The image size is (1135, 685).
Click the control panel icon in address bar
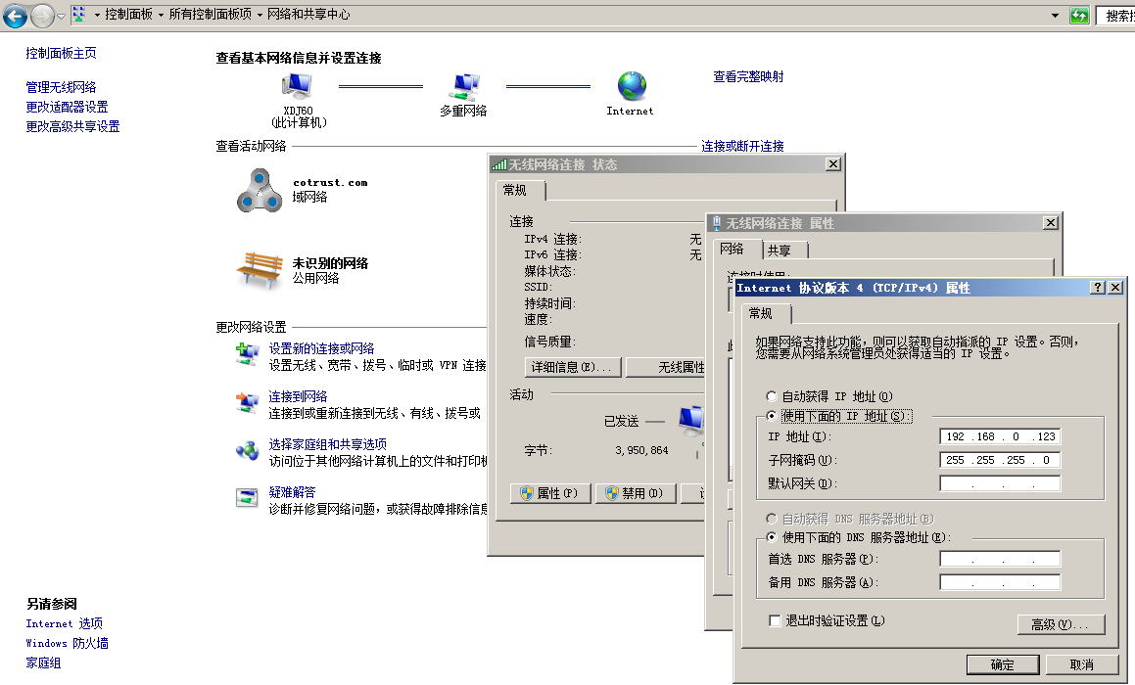[x=79, y=15]
